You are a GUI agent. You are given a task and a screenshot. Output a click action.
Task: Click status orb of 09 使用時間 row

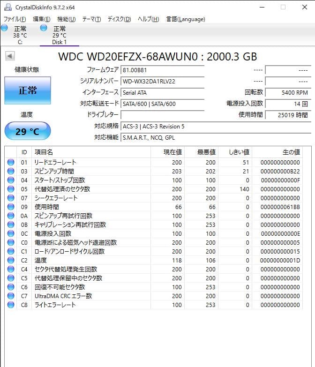tap(11, 207)
